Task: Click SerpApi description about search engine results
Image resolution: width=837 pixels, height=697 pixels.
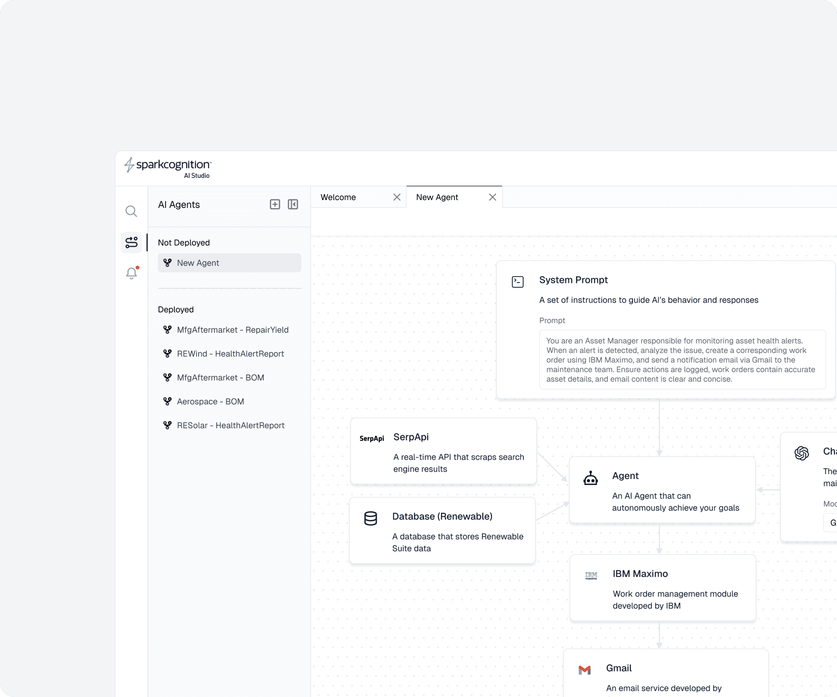Action: (459, 463)
